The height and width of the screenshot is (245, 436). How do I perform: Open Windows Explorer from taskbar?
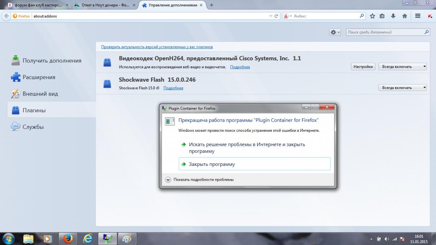29,238
